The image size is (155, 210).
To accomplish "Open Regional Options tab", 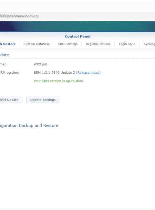I will tap(98, 44).
